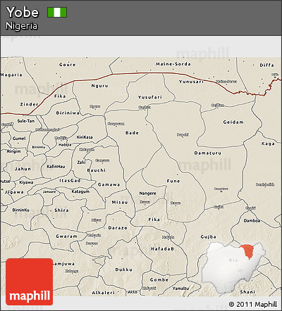Click the Nigeria subtitle text
Viewport: 282px width, 311px height.
pyautogui.click(x=21, y=26)
